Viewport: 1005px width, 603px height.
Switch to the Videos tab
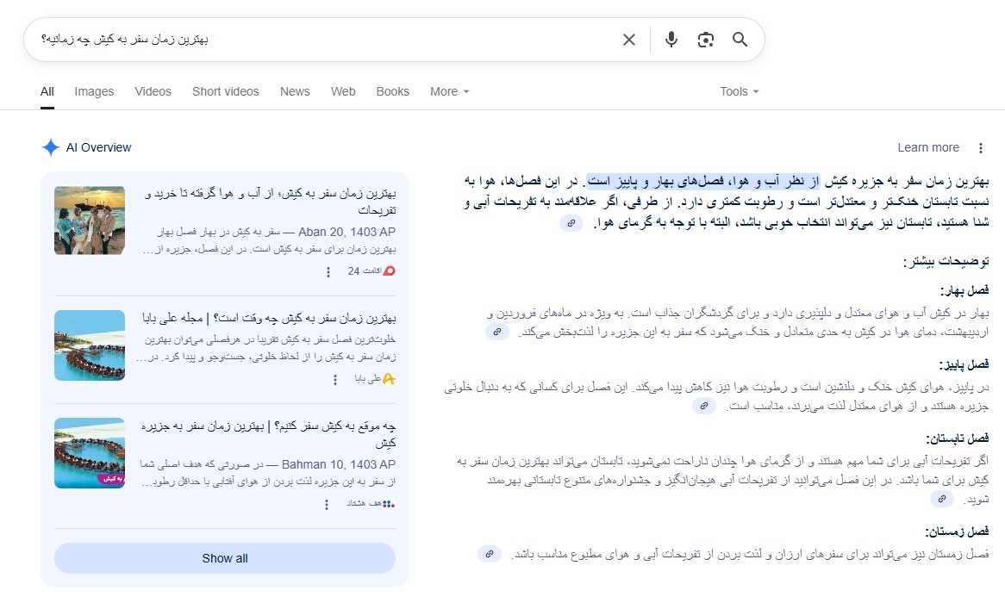pyautogui.click(x=153, y=91)
